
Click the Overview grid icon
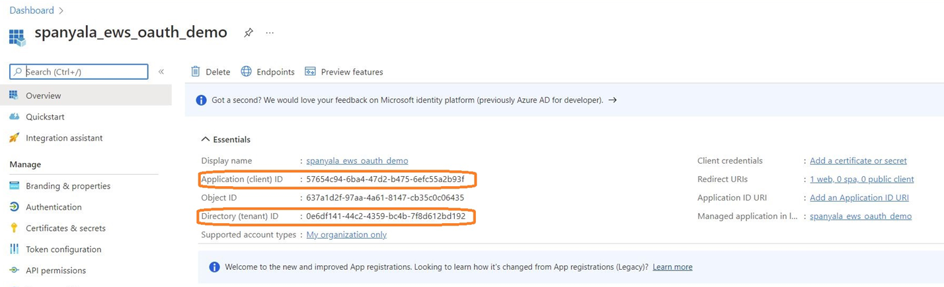coord(14,96)
